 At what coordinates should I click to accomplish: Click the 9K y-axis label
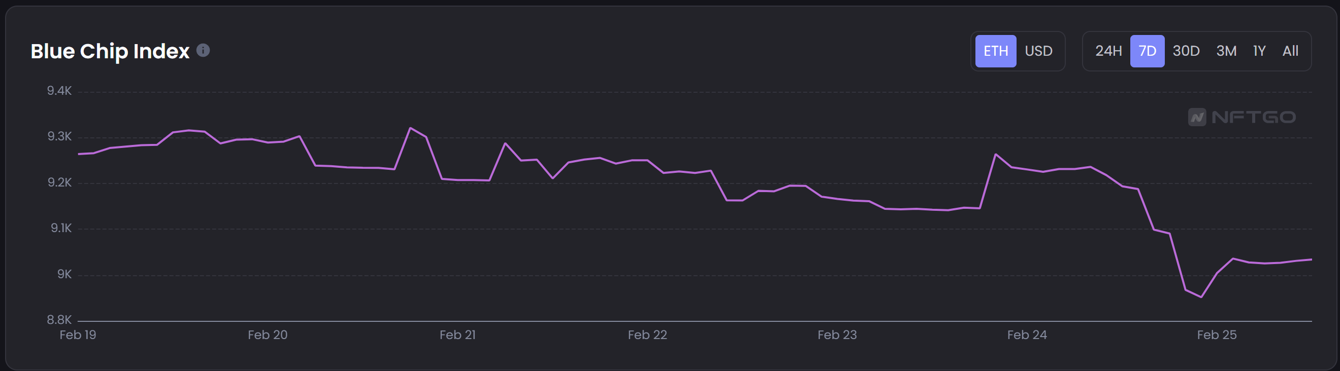click(64, 274)
